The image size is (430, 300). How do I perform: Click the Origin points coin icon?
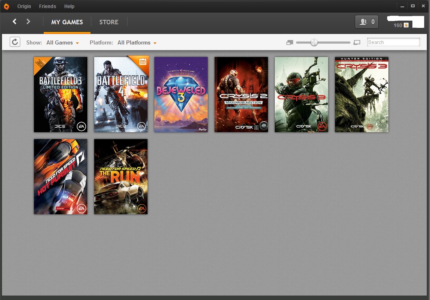point(406,25)
